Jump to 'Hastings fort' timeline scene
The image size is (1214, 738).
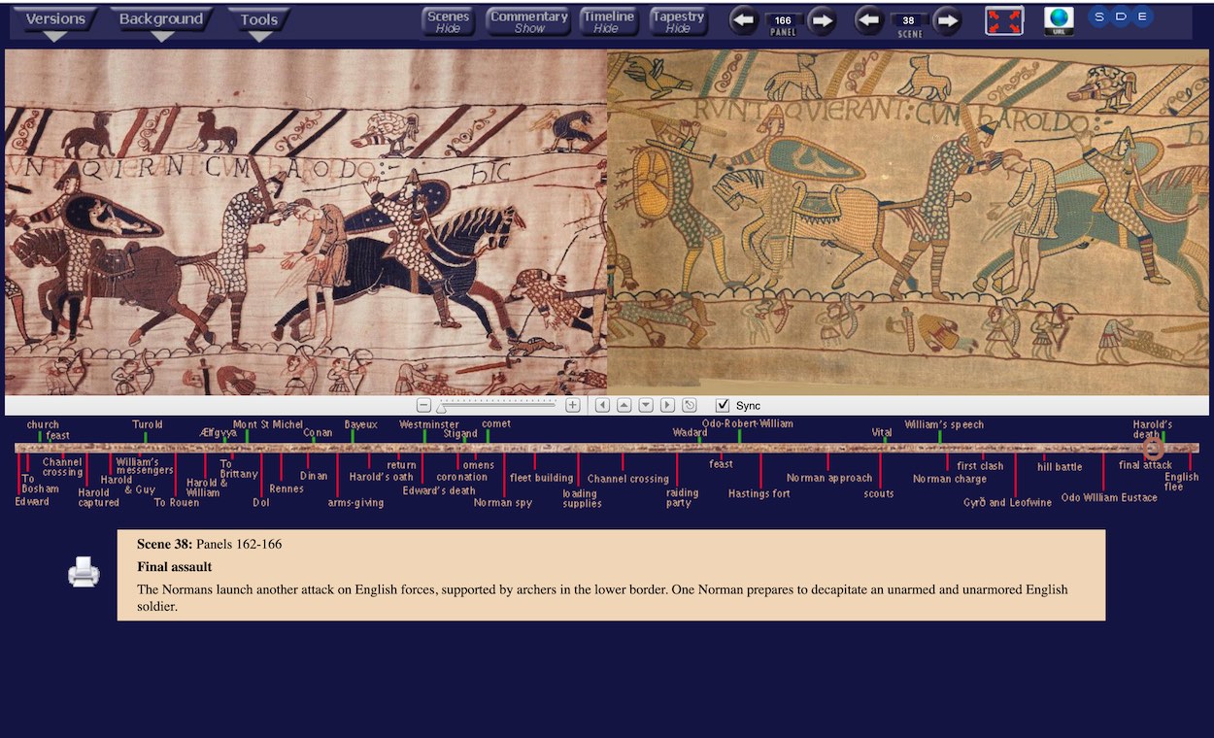pos(759,493)
